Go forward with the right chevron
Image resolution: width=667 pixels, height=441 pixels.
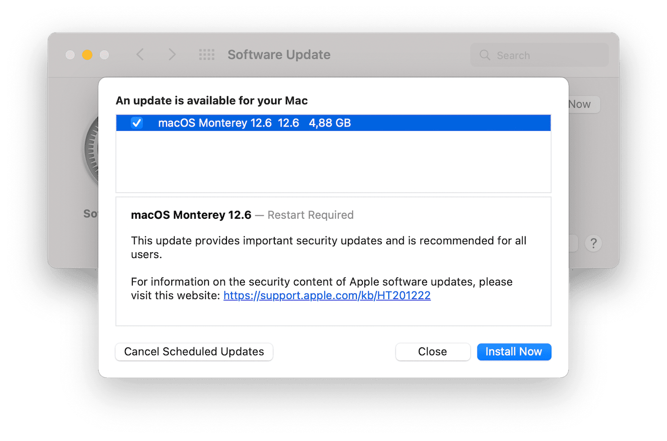(172, 55)
